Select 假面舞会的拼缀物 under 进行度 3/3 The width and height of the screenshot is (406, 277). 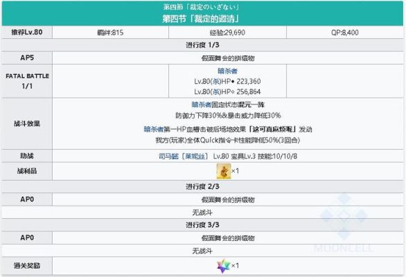(x=228, y=238)
